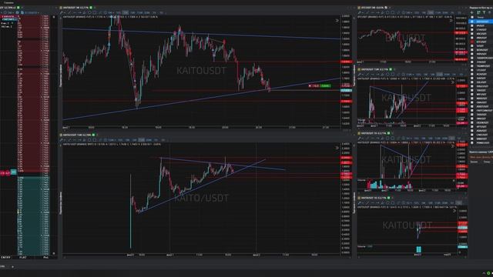Select pencil drawing tool in KAITOUSDT 5M chart toolbar
This screenshot has height=277, width=493.
62,12
